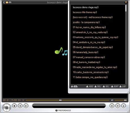
Task: Select 'locoroco demo stage.mp3' in the playlist
Action: [x=86, y=7]
